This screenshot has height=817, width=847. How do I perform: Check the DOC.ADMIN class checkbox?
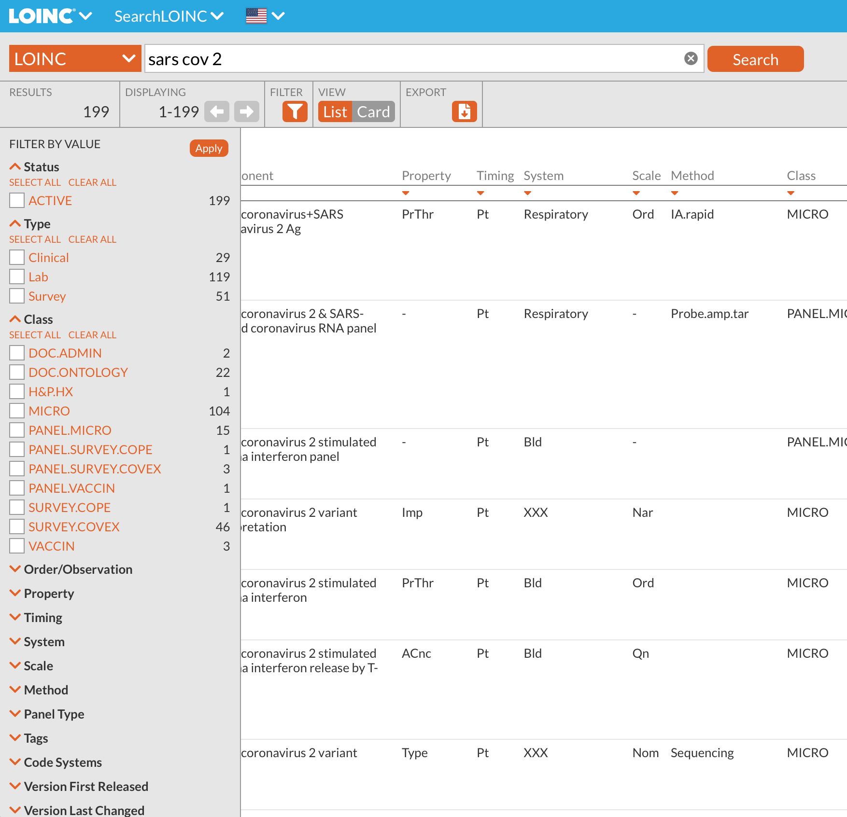click(x=17, y=353)
